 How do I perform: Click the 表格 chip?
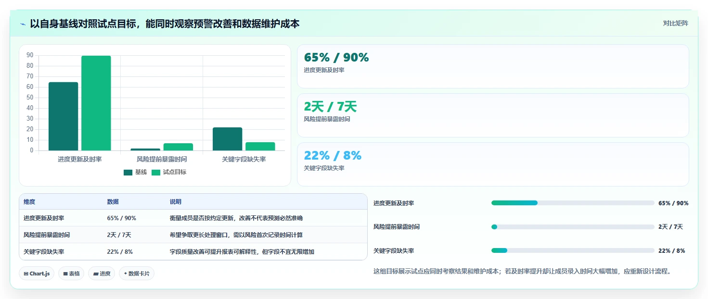[71, 274]
